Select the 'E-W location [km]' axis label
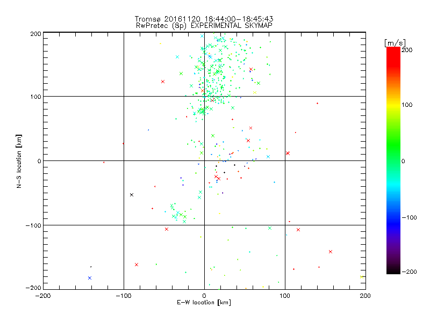Image resolution: width=430 pixels, height=322 pixels. point(204,302)
